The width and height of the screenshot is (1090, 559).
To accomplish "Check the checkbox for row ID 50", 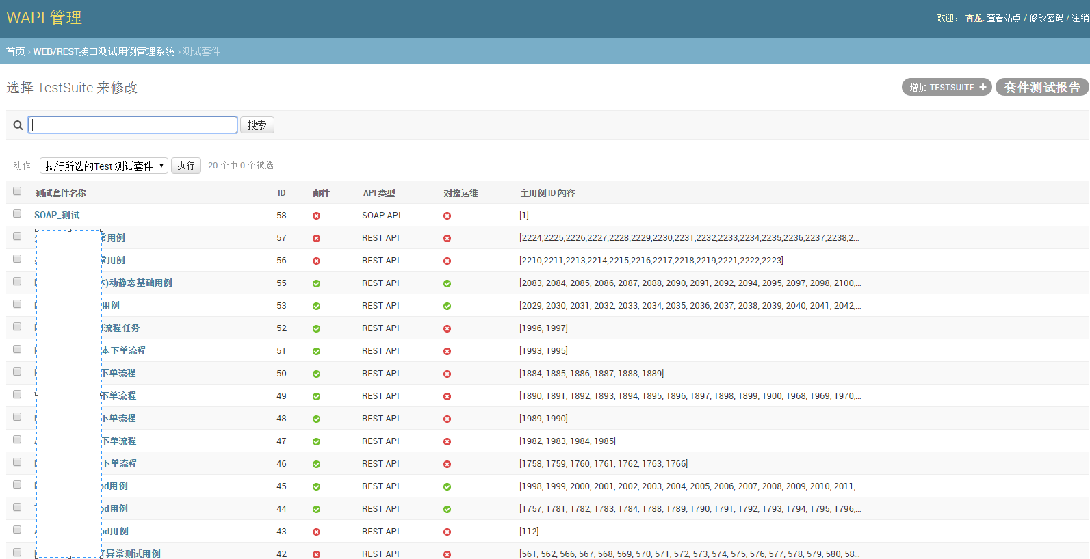I will (x=17, y=372).
